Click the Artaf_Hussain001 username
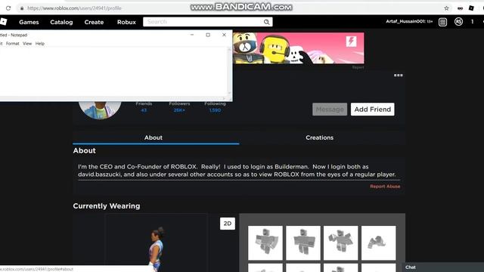 405,21
